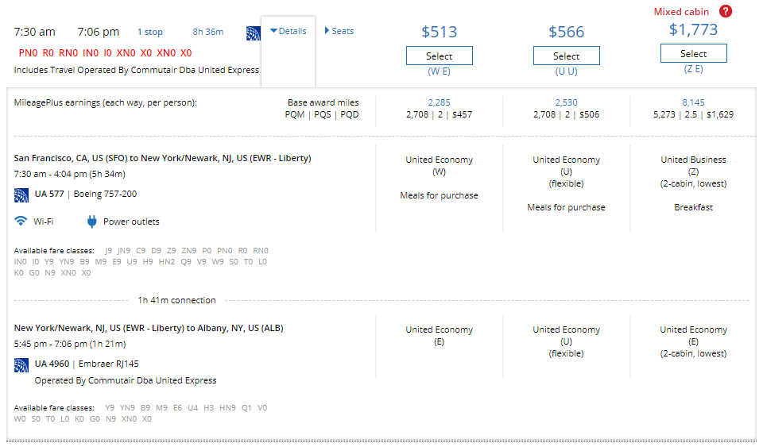763x447 pixels.
Task: Collapse the Details section
Action: (x=288, y=31)
